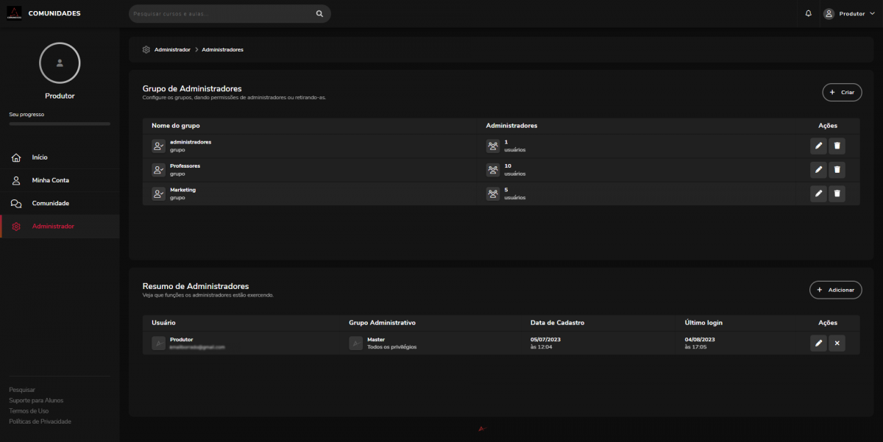883x442 pixels.
Task: Edit the administradores group
Action: [818, 146]
